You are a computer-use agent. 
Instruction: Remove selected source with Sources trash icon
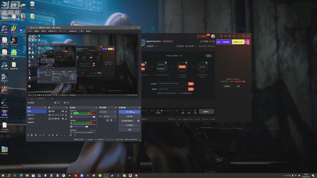click(x=53, y=135)
